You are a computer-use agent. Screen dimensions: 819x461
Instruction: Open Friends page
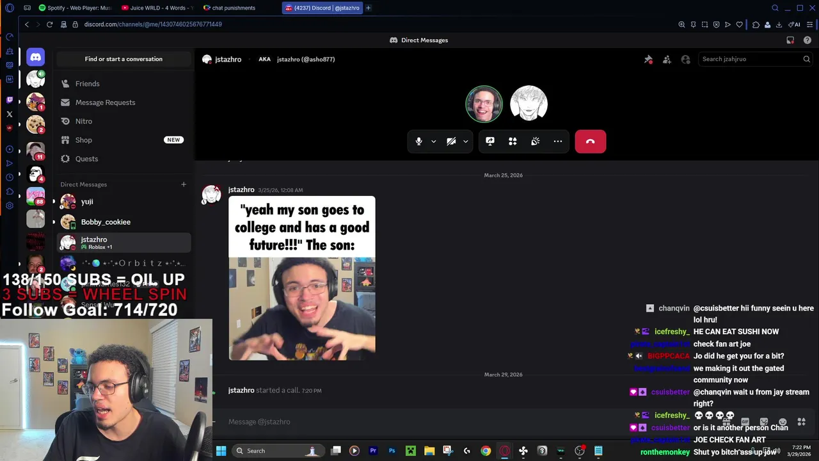[x=123, y=84]
